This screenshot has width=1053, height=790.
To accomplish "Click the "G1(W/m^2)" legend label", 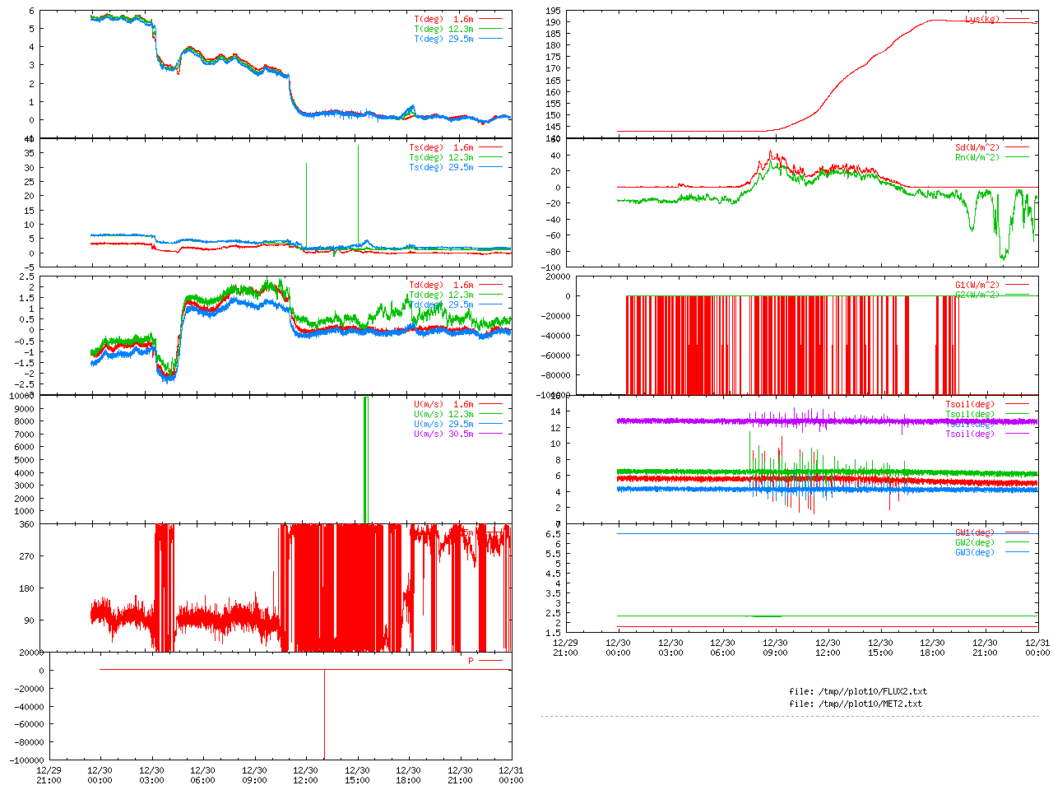I will (977, 286).
